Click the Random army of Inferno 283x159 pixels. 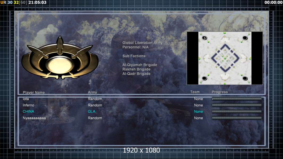click(x=95, y=105)
